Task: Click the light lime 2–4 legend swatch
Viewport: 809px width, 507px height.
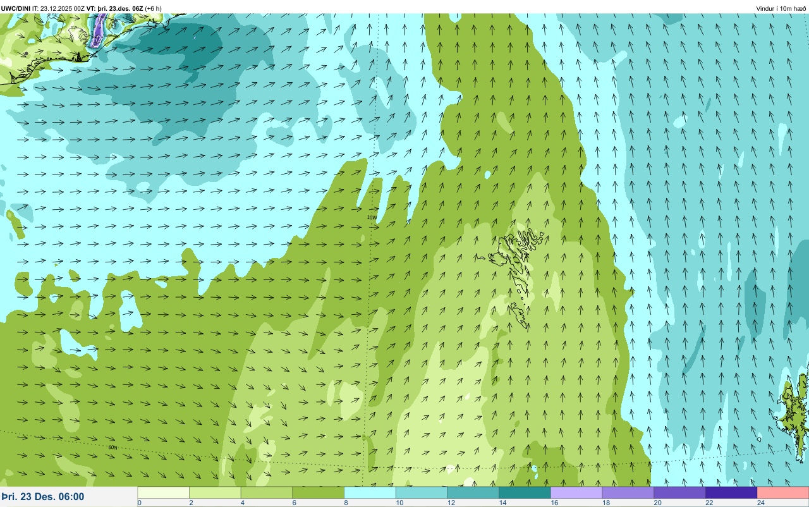Action: click(216, 492)
